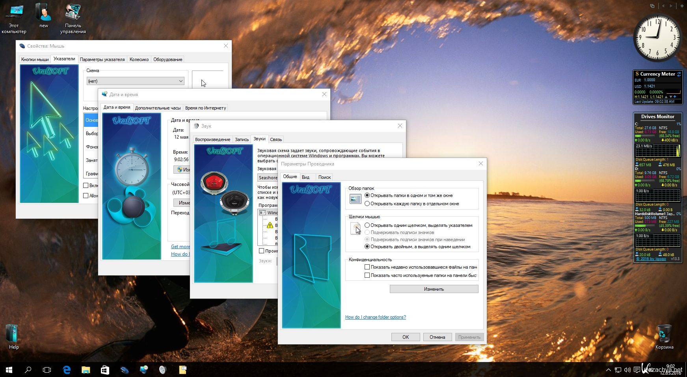Select 'Открывать одним щелчком, выделять указателем'
Image resolution: width=687 pixels, height=377 pixels.
pos(418,225)
